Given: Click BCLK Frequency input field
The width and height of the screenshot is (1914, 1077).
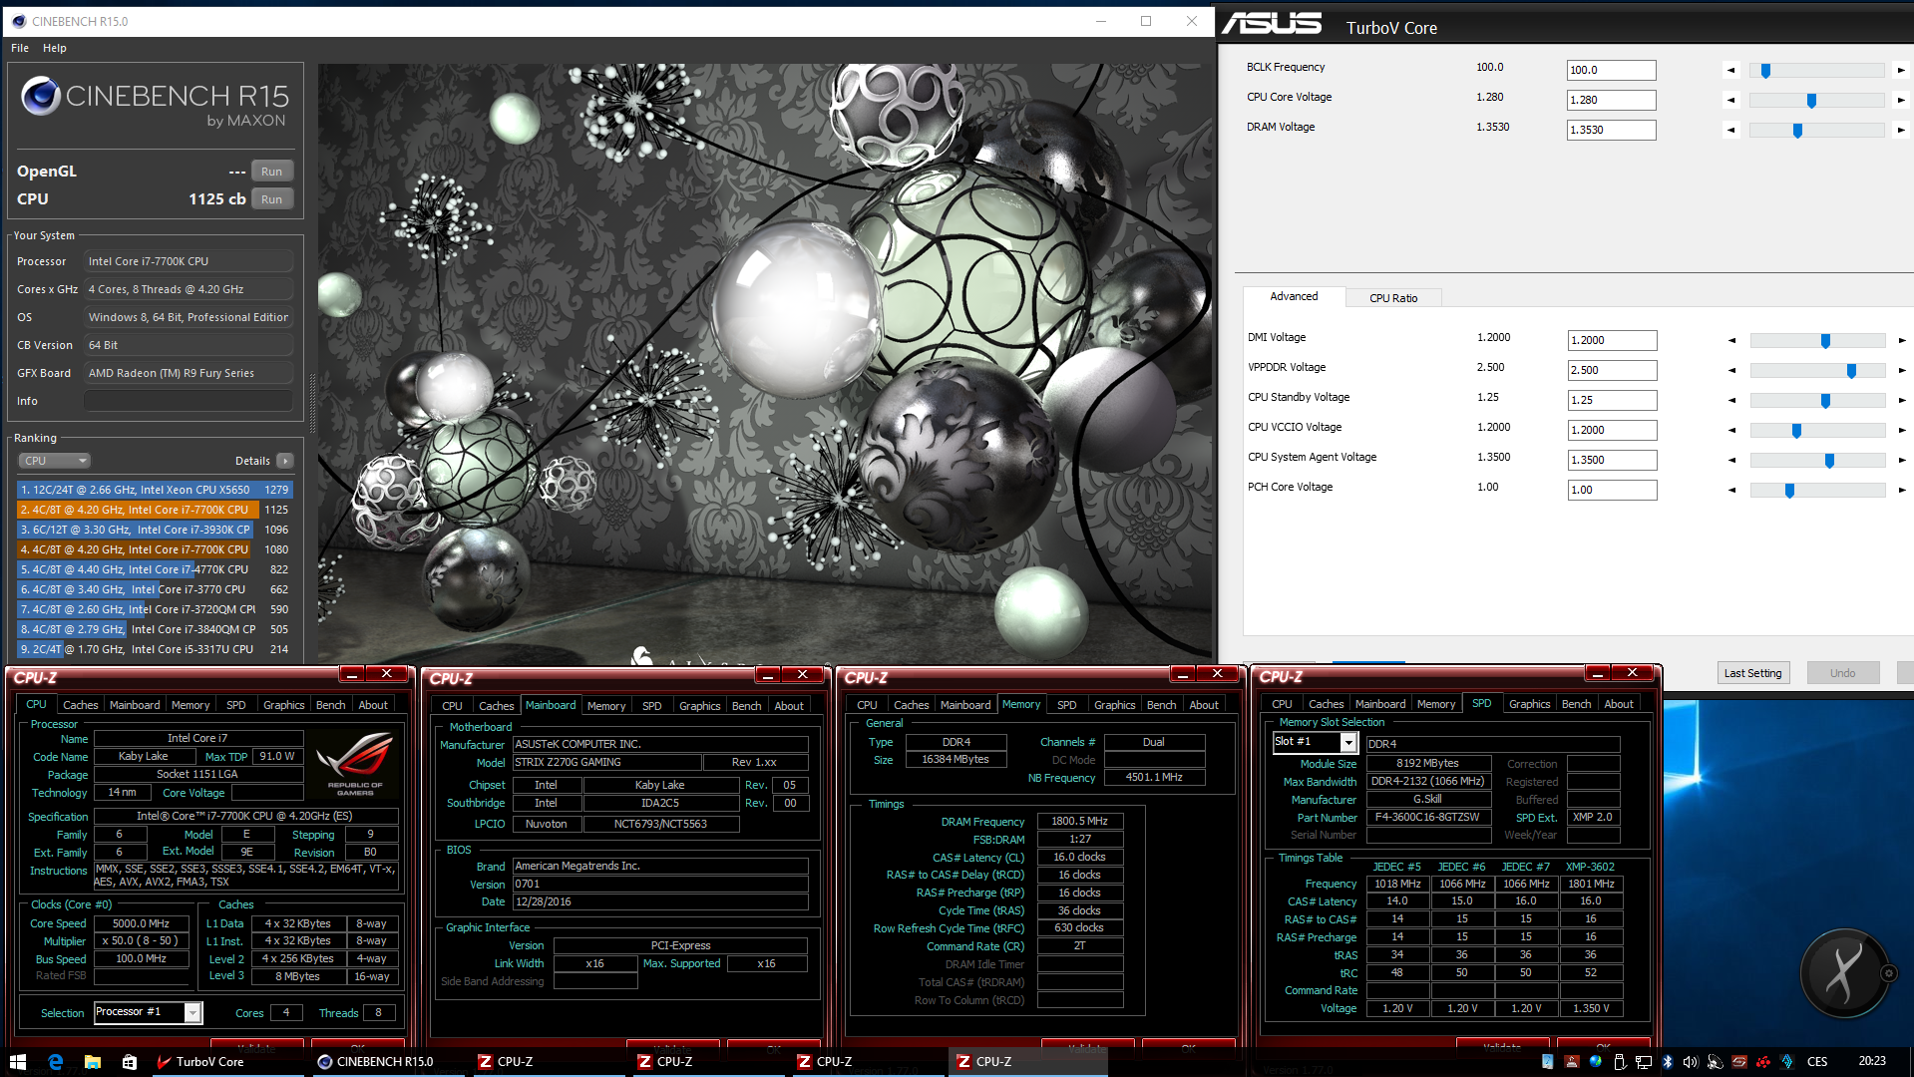Looking at the screenshot, I should click(1611, 70).
